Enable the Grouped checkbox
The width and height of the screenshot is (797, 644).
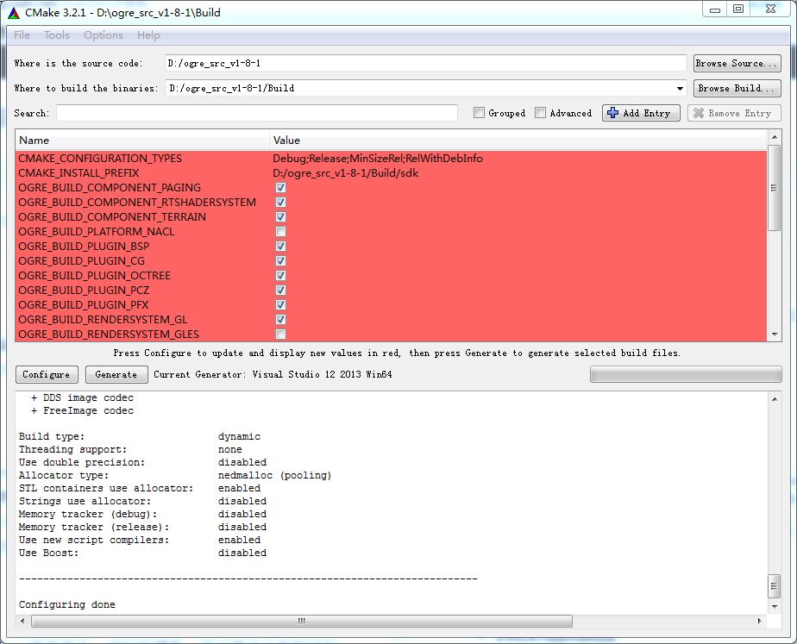click(479, 113)
